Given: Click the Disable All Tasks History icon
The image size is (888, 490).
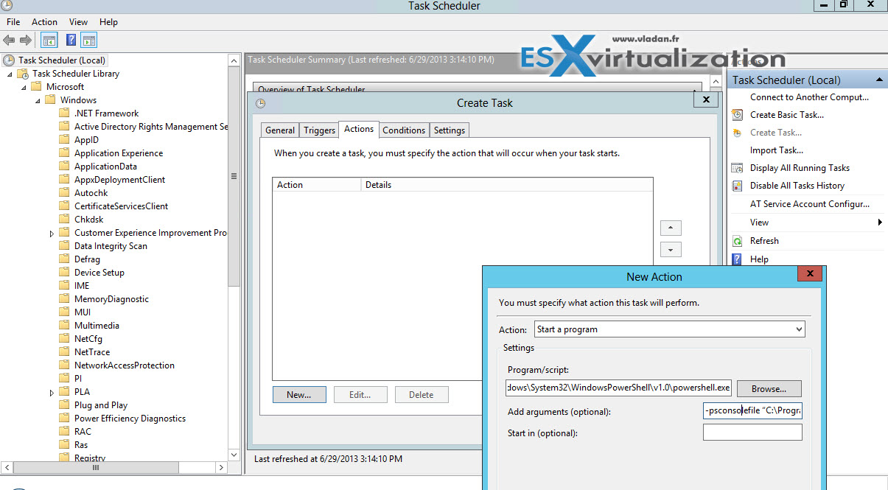Looking at the screenshot, I should (737, 186).
